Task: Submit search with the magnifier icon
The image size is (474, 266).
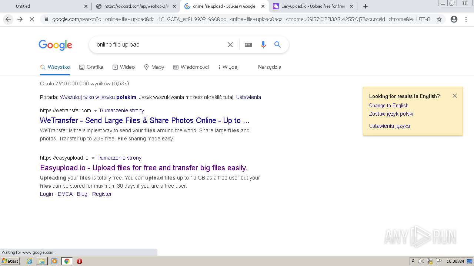Action: [277, 45]
